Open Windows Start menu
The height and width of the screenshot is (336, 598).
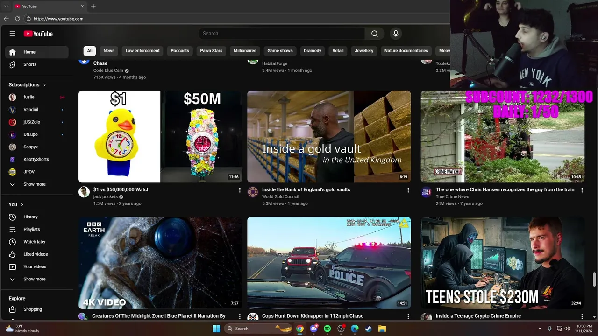pyautogui.click(x=216, y=329)
